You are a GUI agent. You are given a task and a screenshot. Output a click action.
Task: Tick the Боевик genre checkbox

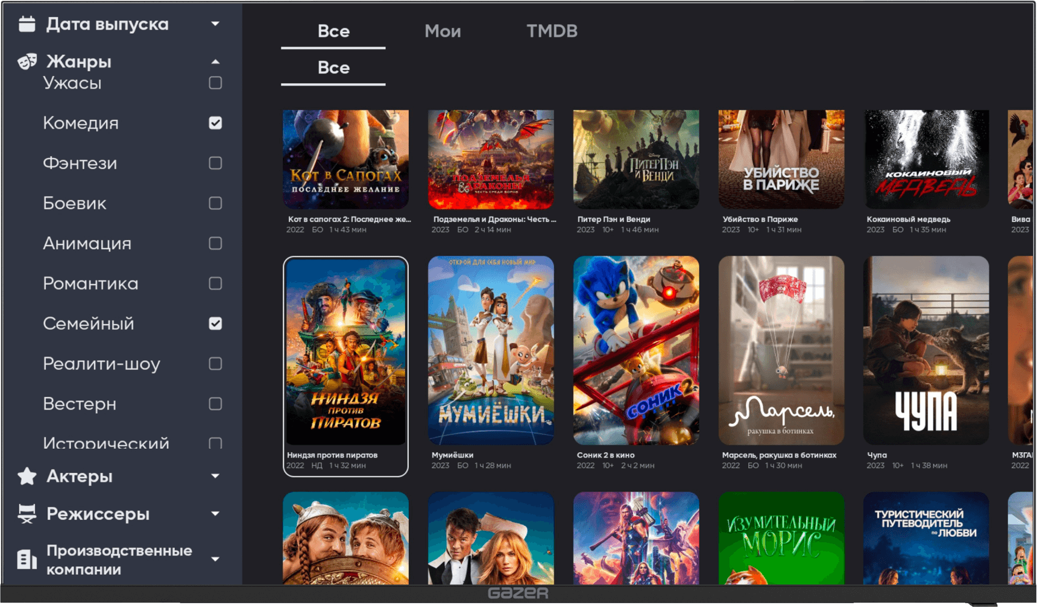click(215, 203)
